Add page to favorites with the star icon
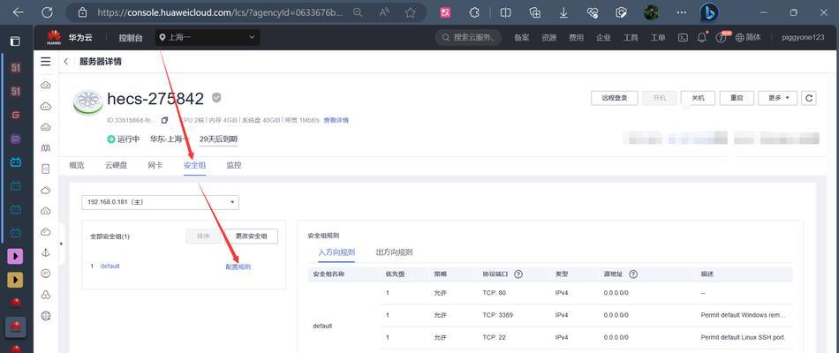 click(411, 12)
